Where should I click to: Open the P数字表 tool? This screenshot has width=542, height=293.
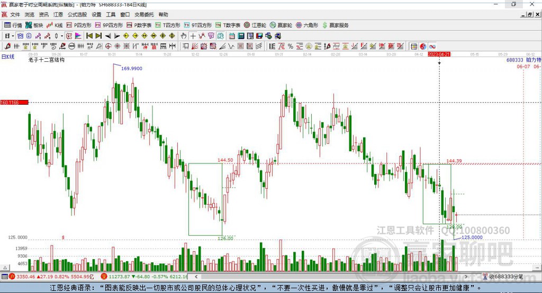coord(139,25)
